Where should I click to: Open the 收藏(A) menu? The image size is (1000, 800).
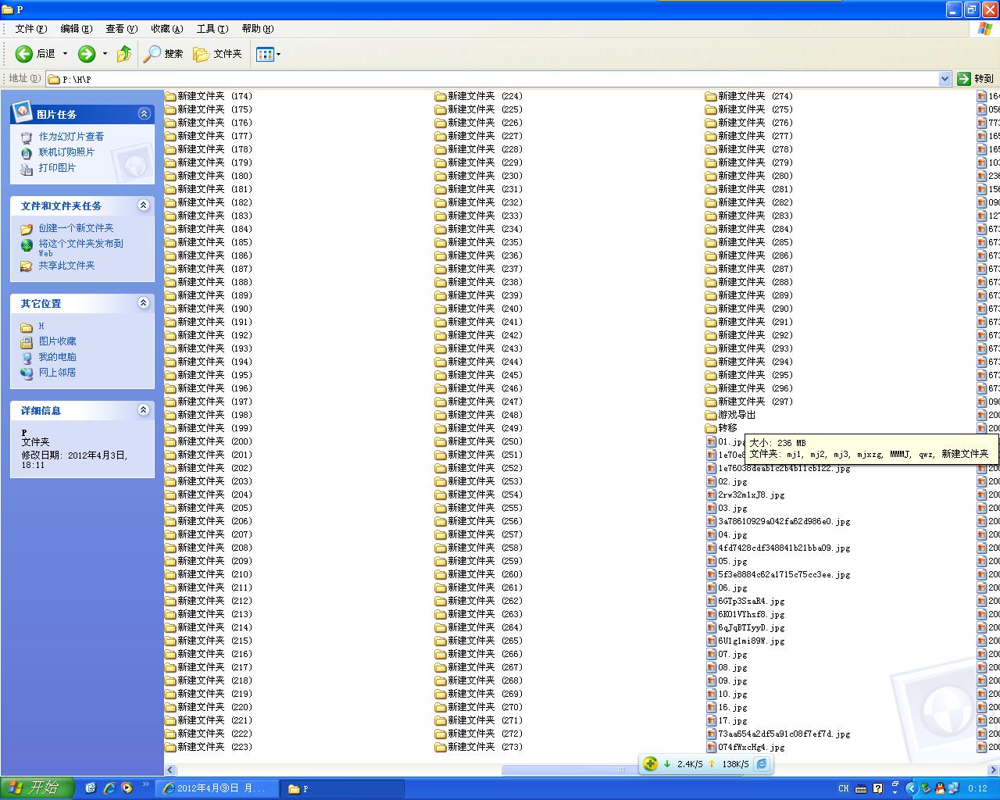(x=167, y=29)
